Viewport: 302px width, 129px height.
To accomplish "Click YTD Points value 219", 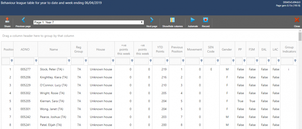I will (x=164, y=69).
